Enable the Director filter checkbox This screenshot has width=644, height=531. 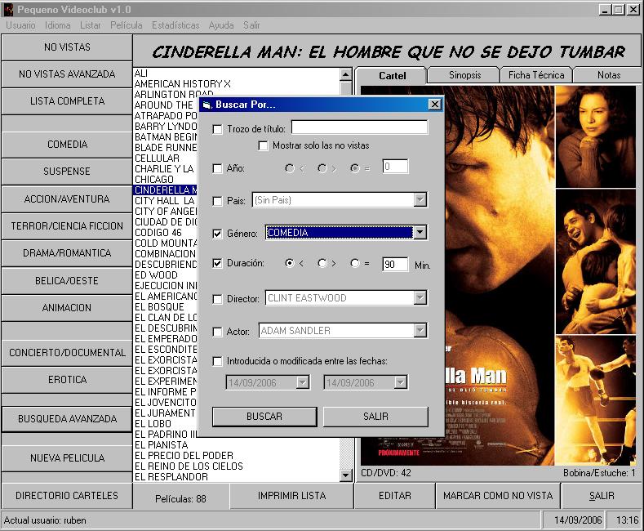[x=217, y=299]
